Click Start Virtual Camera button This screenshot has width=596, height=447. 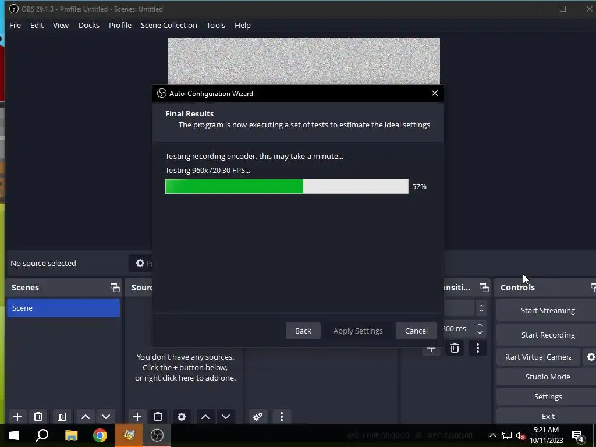pyautogui.click(x=538, y=357)
